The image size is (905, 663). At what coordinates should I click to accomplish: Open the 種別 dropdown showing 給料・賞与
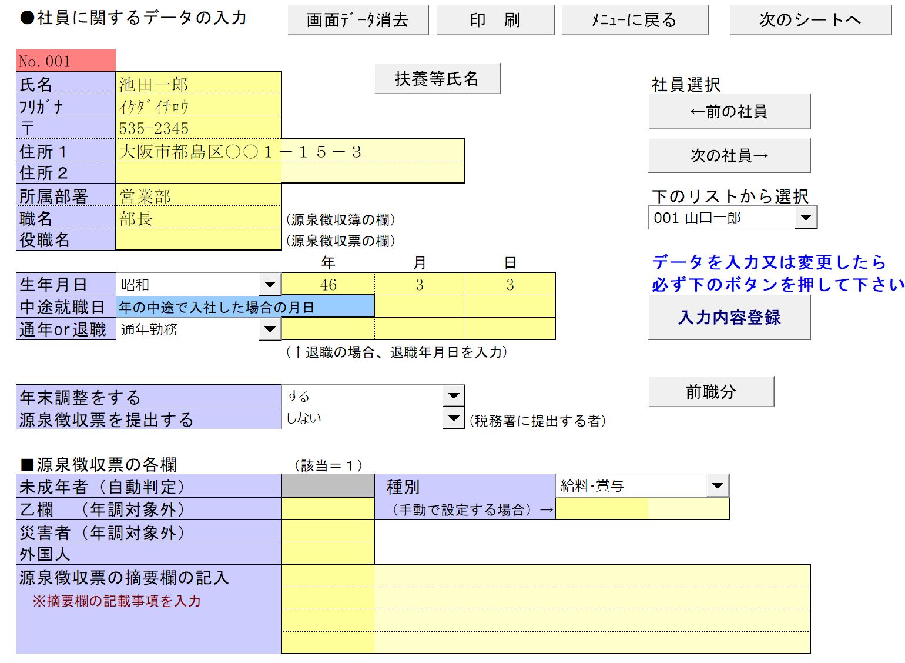tap(717, 486)
